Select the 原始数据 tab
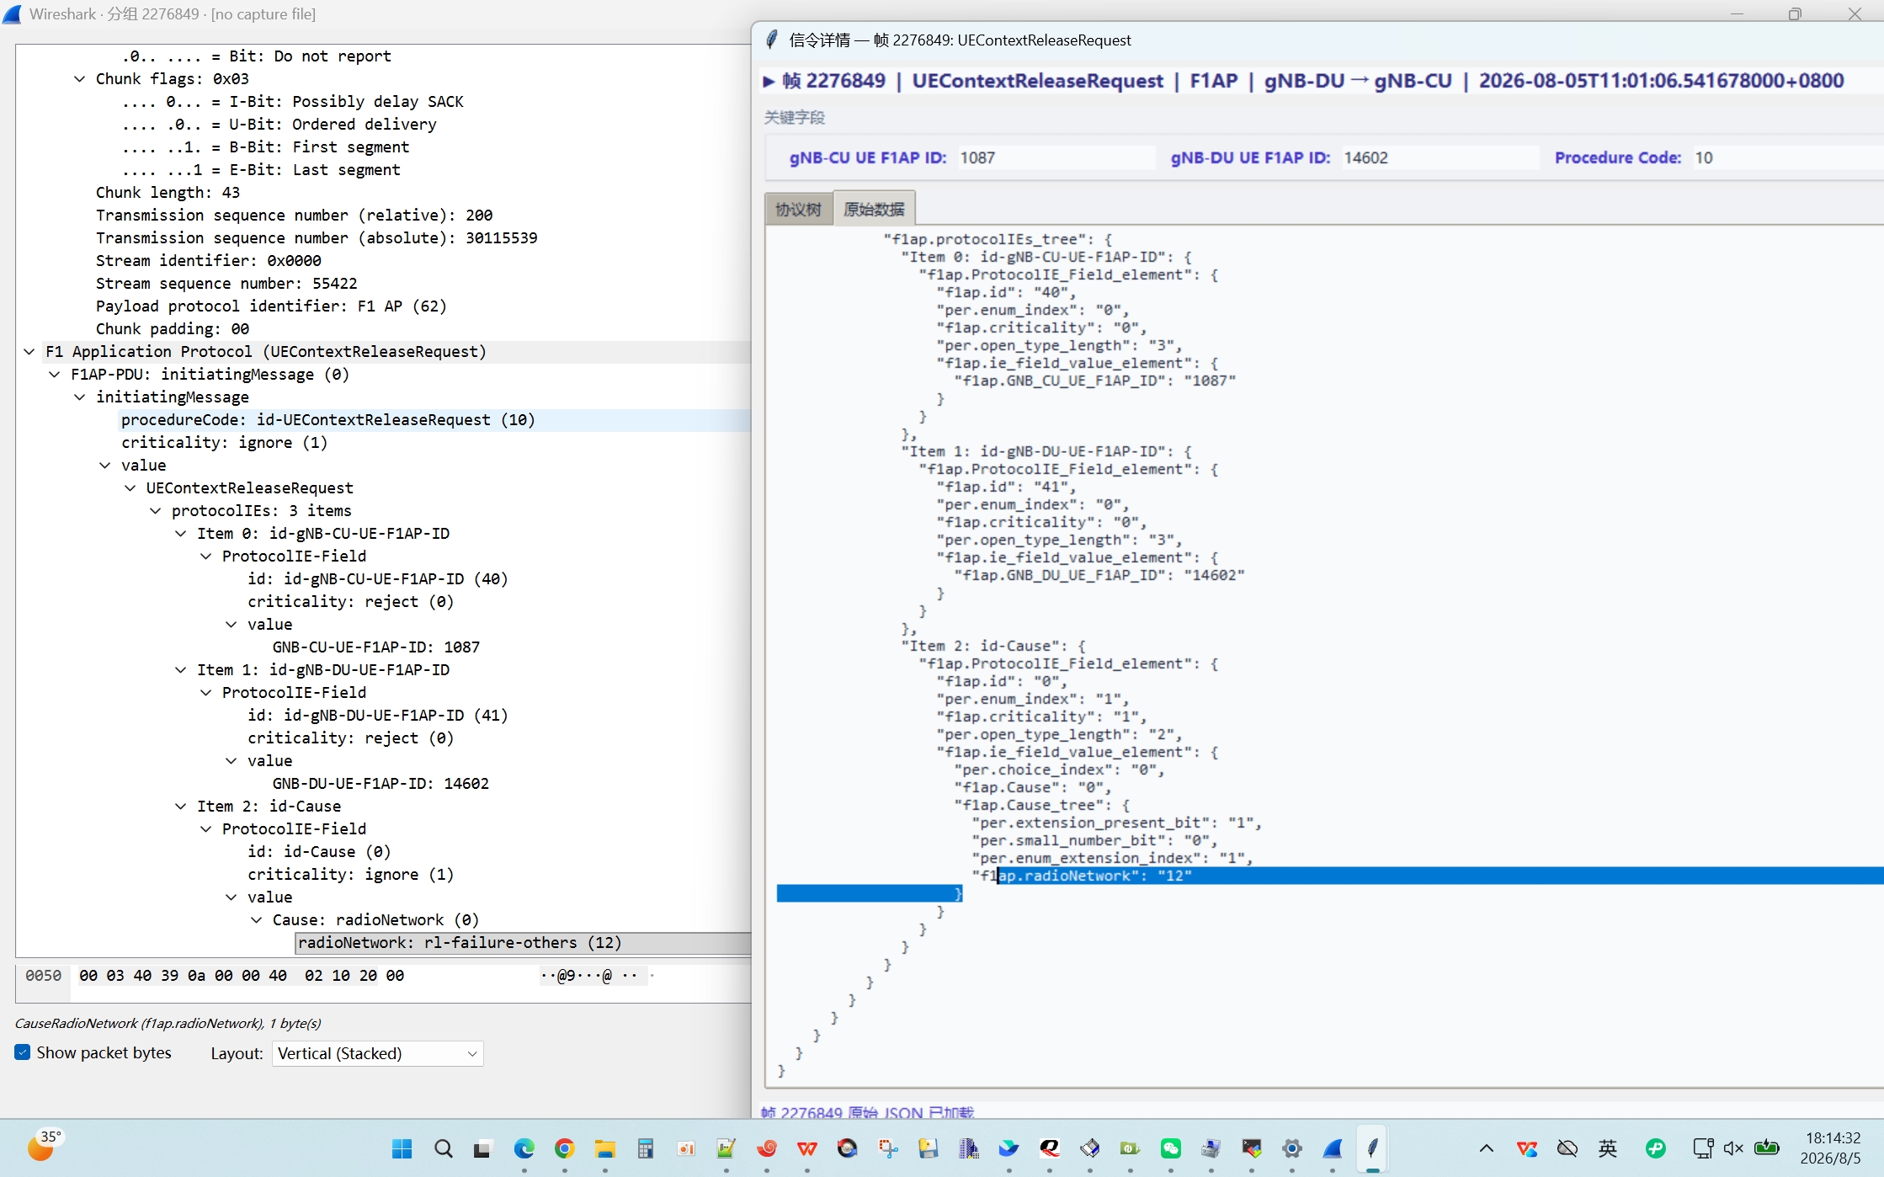 click(x=875, y=209)
